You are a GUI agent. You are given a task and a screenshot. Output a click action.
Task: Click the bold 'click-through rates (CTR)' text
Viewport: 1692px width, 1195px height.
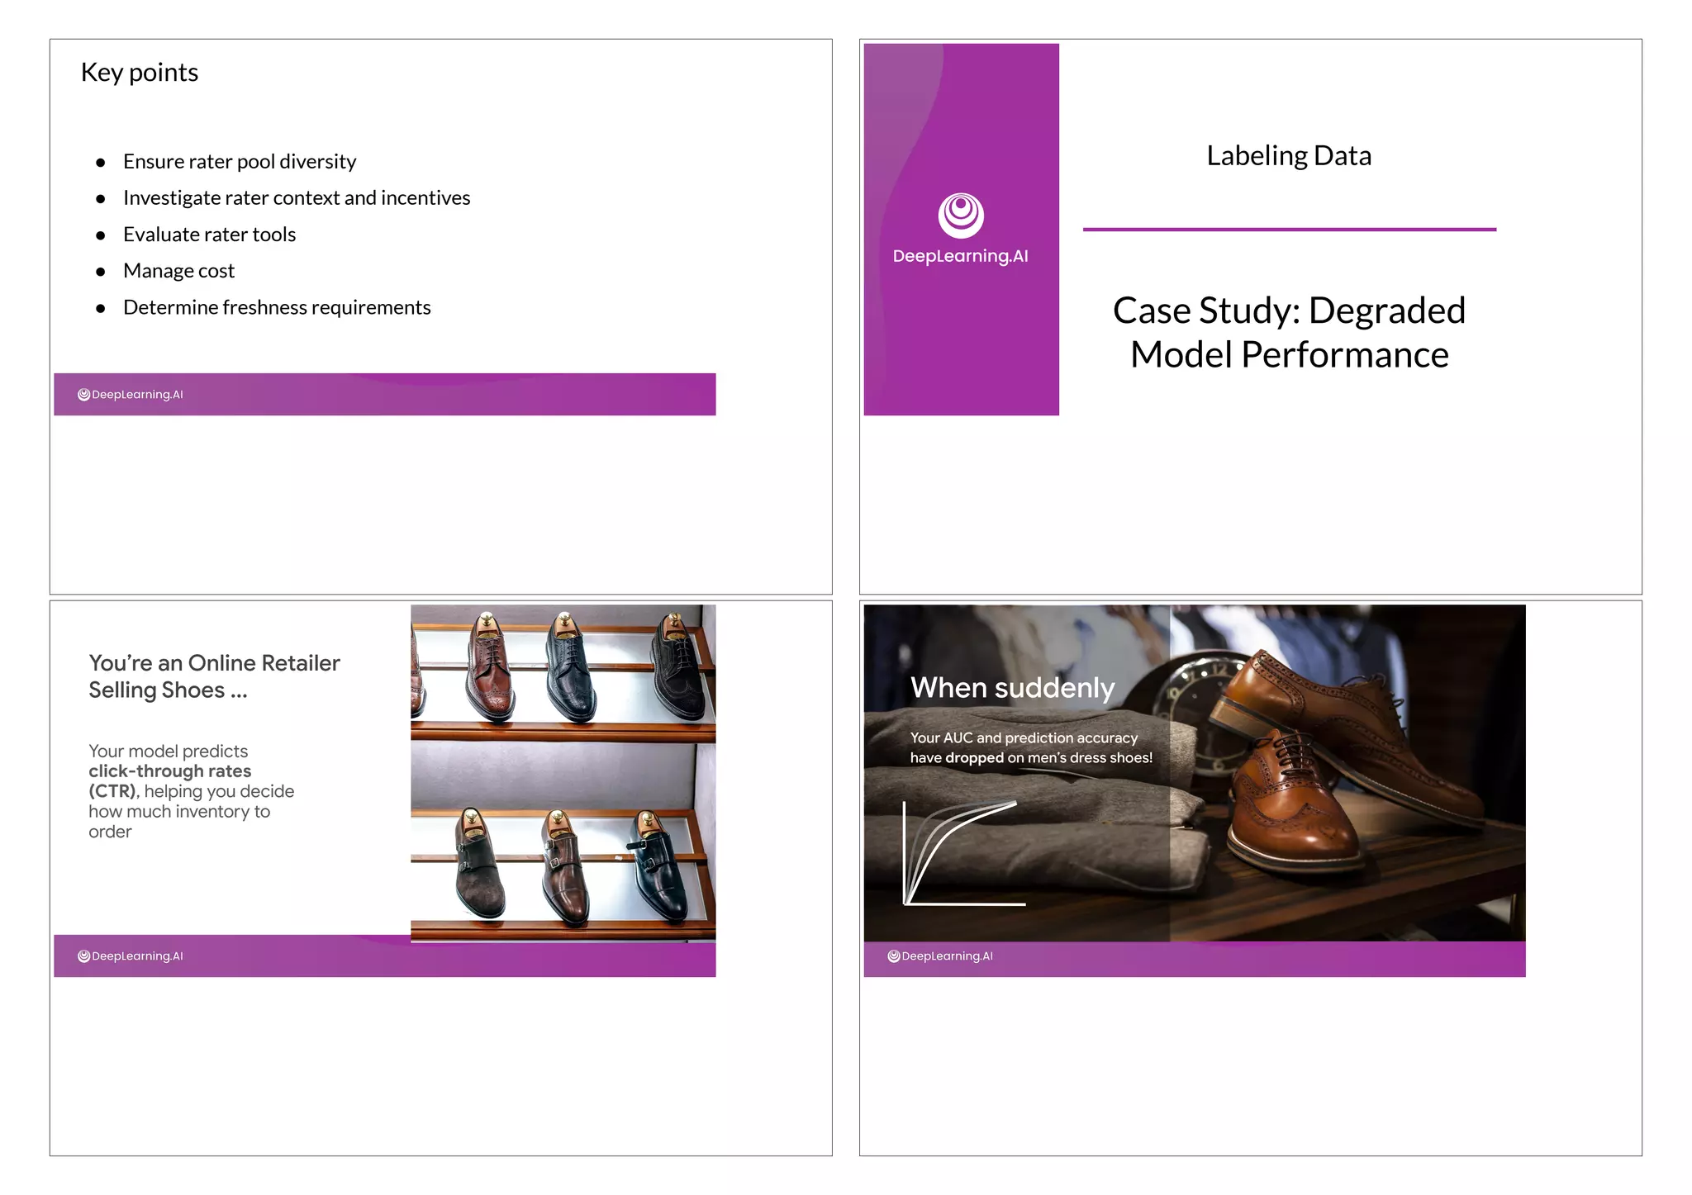pyautogui.click(x=170, y=781)
